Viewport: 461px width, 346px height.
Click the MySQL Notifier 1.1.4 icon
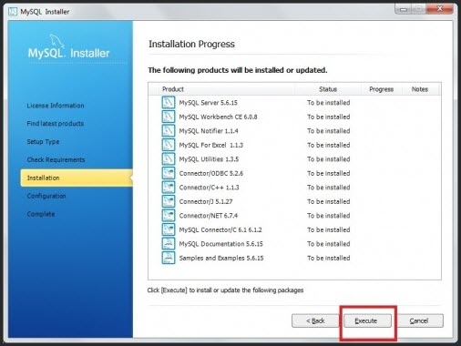(169, 130)
